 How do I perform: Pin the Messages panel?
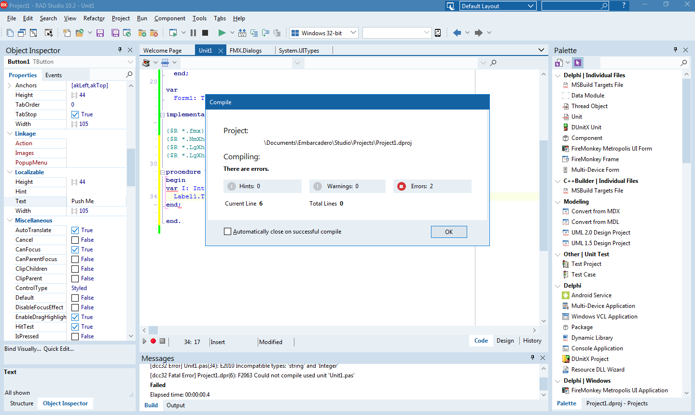(x=532, y=358)
